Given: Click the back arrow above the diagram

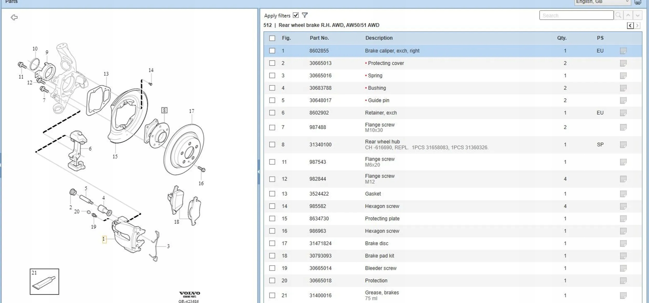Looking at the screenshot, I should tap(14, 17).
